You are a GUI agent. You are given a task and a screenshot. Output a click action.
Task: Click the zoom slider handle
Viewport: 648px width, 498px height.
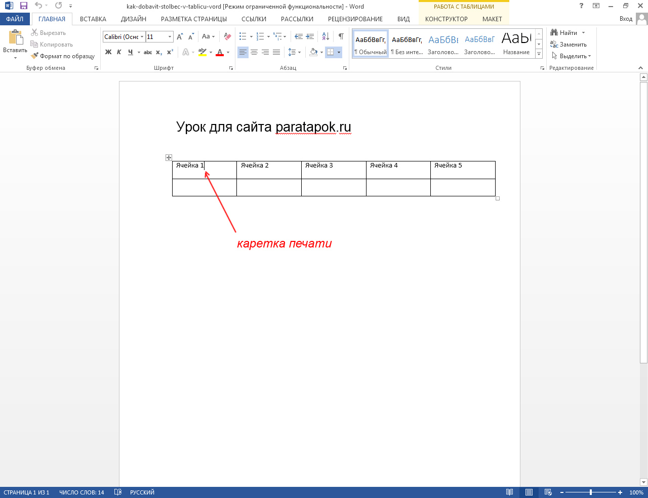(x=591, y=492)
